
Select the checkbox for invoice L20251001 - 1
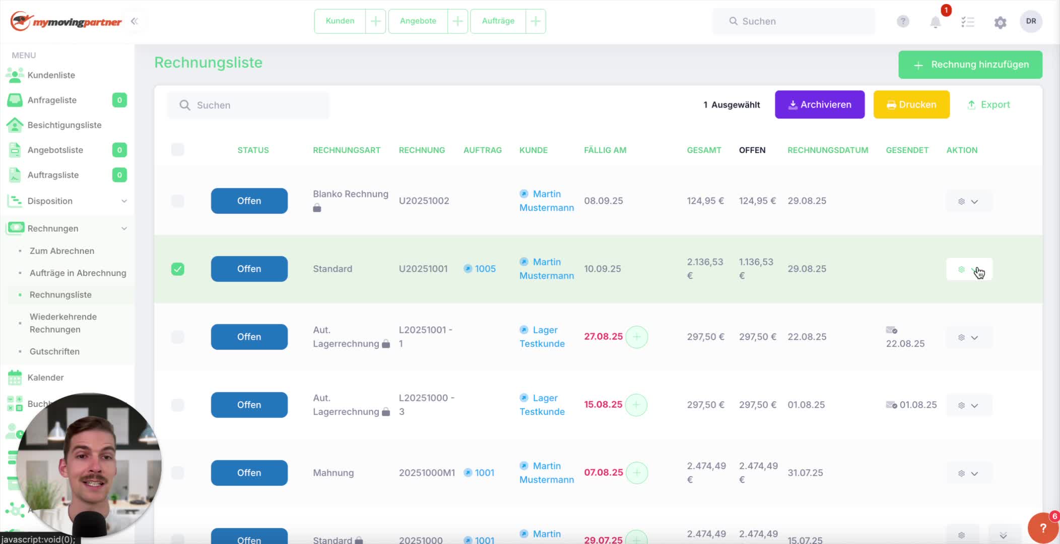177,336
